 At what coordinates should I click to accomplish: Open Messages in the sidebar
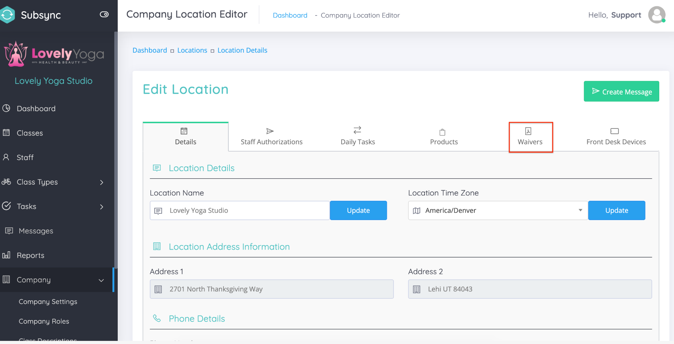36,231
